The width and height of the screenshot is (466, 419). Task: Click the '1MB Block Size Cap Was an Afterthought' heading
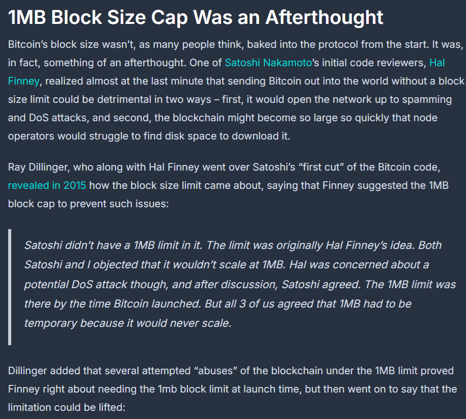196,17
